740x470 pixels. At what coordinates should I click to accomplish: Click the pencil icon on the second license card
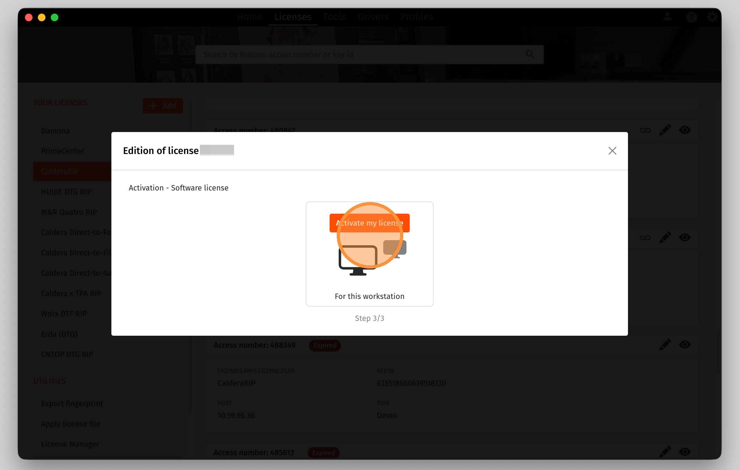click(665, 238)
